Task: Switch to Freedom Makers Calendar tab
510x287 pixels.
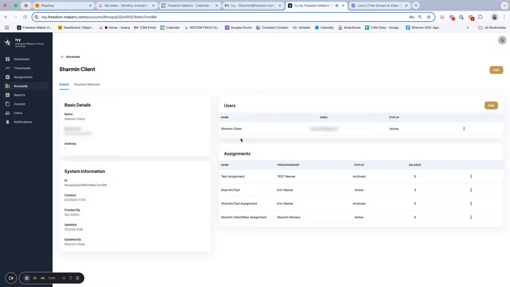Action: pyautogui.click(x=189, y=6)
